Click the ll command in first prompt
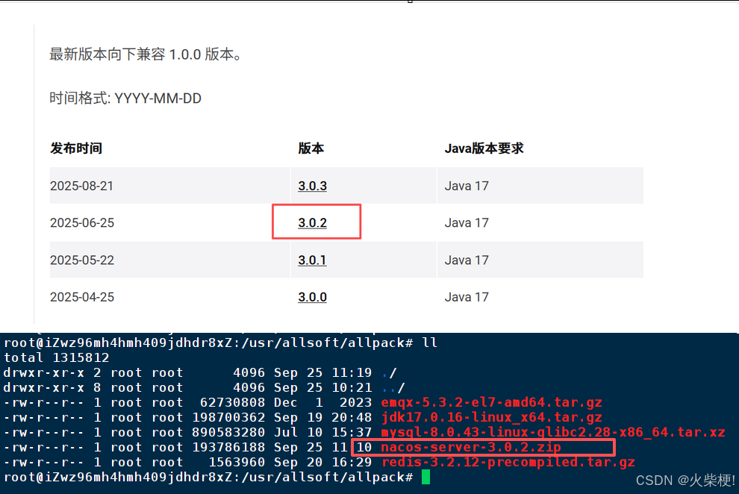 tap(430, 343)
